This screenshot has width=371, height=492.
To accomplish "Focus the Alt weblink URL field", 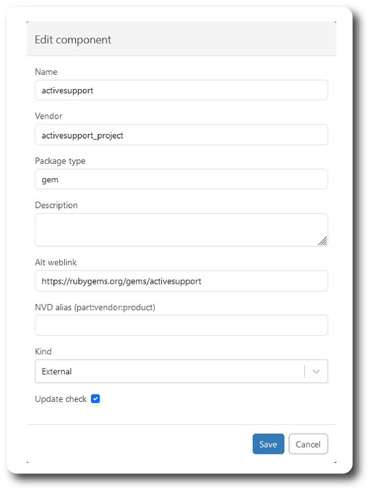I will (x=181, y=281).
